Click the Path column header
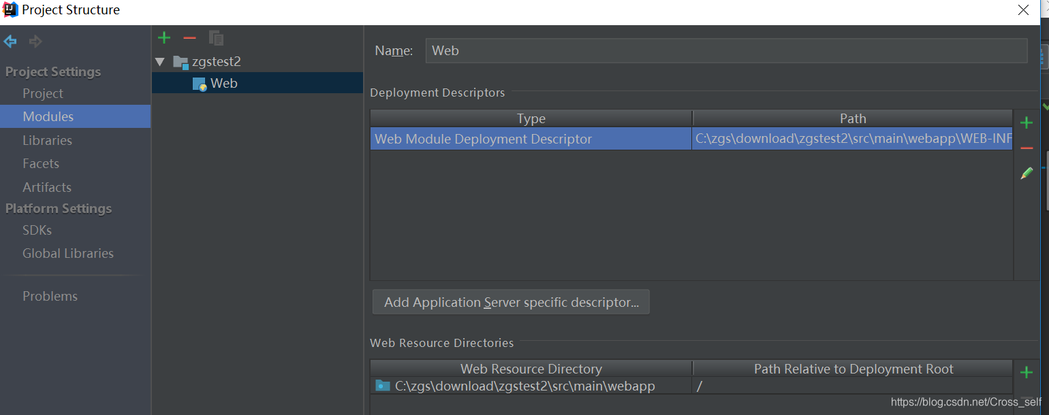Viewport: 1049px width, 415px height. tap(853, 118)
